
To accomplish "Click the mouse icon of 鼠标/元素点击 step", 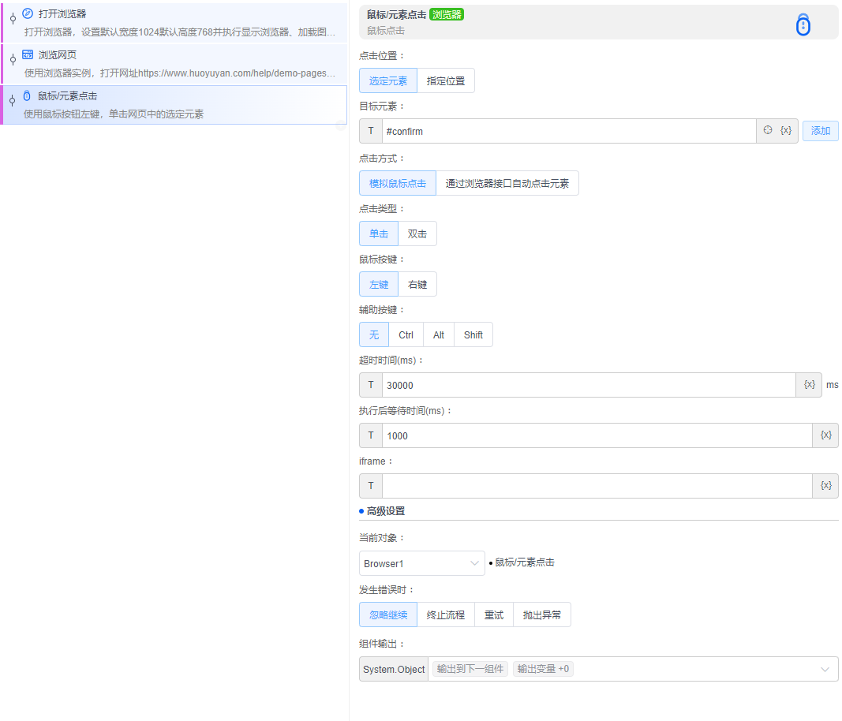I will click(27, 95).
